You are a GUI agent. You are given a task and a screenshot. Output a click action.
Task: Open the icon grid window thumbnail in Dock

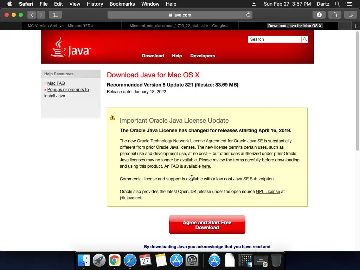click(x=245, y=261)
